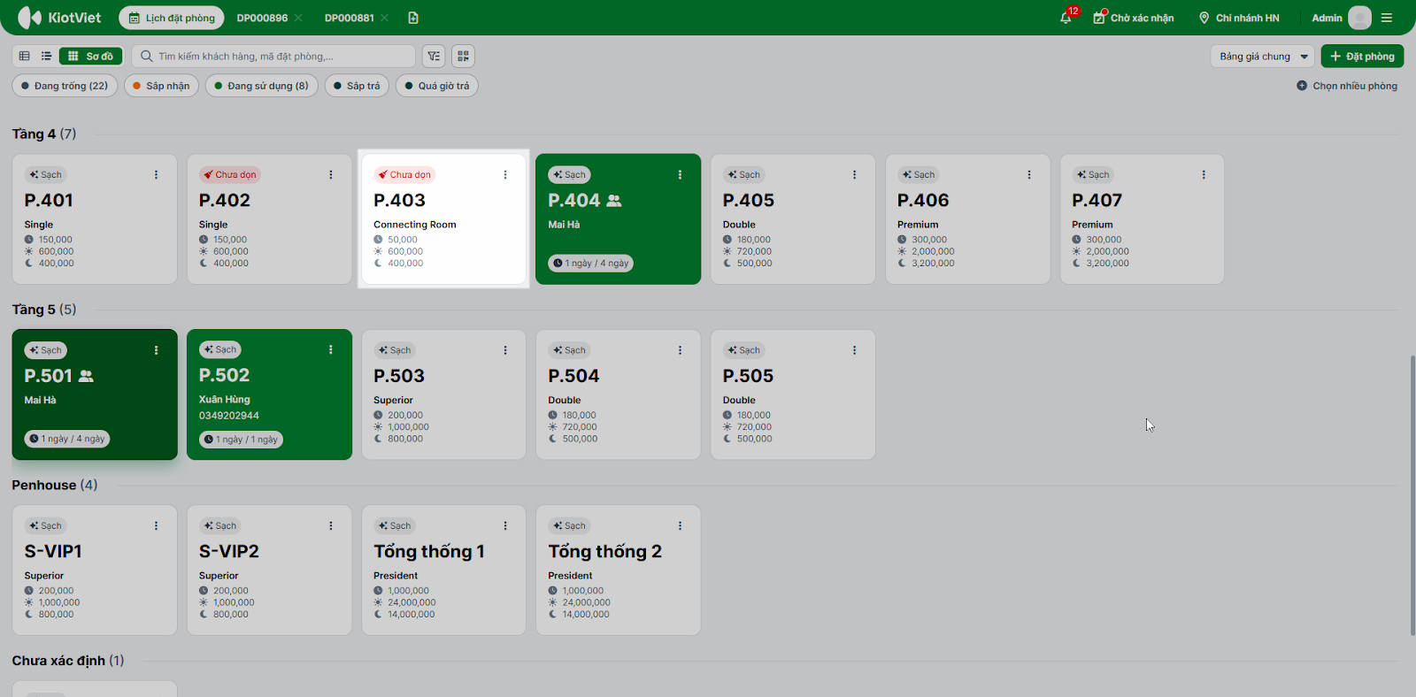Switch to the DP000896 tab
Viewport: 1416px width, 697px height.
[262, 18]
